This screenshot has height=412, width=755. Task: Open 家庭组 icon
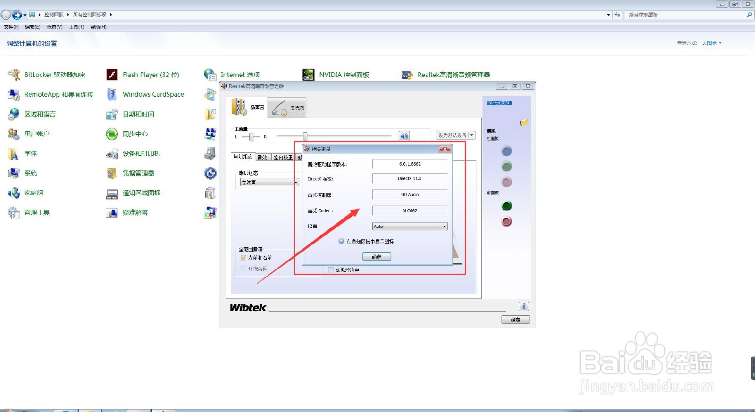coord(14,193)
